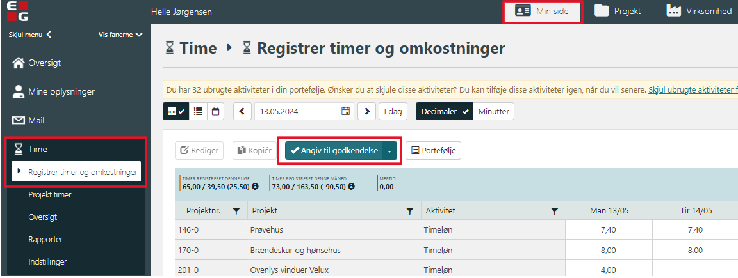Collapse sidebar with Skjul menu

point(29,35)
